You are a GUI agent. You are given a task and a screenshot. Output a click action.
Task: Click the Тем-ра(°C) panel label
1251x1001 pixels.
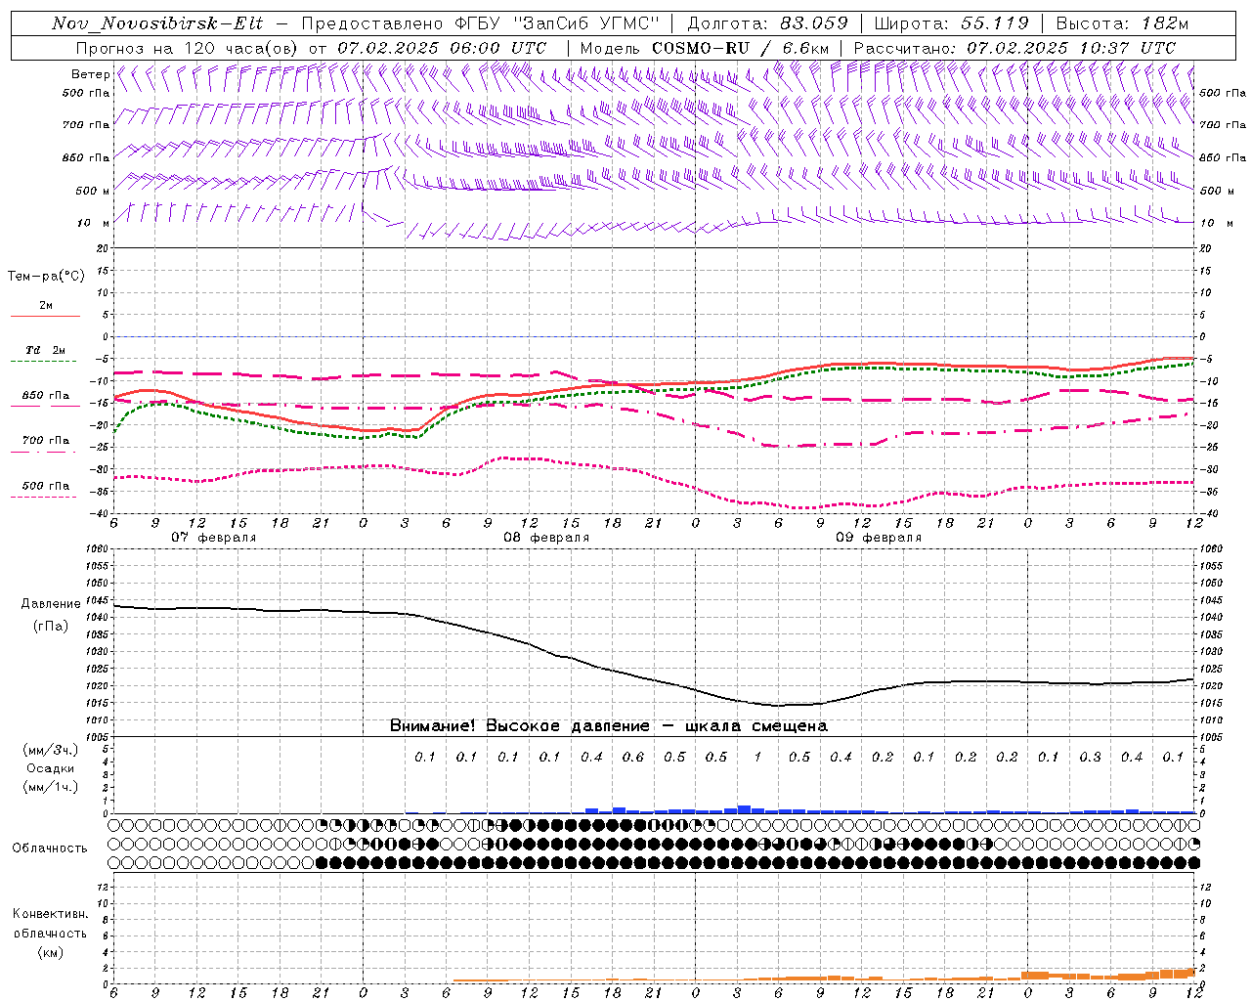click(x=46, y=277)
